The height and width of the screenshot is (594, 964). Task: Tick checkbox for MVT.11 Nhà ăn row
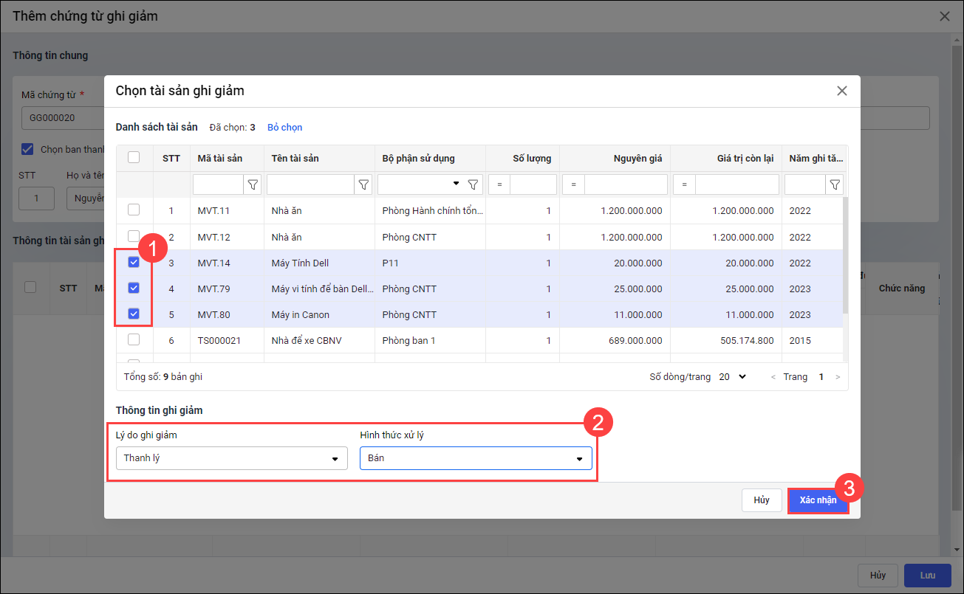pyautogui.click(x=134, y=210)
